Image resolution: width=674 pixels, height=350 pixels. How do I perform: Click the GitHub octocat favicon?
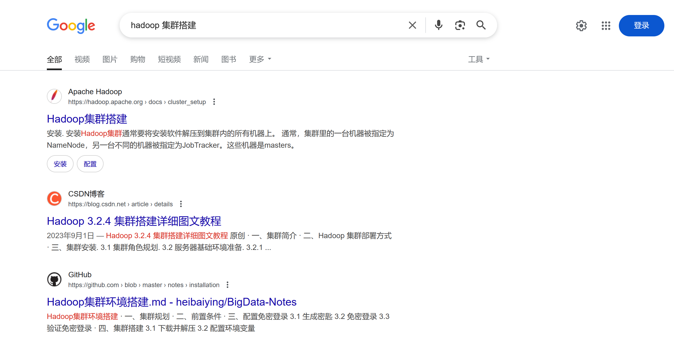(54, 279)
